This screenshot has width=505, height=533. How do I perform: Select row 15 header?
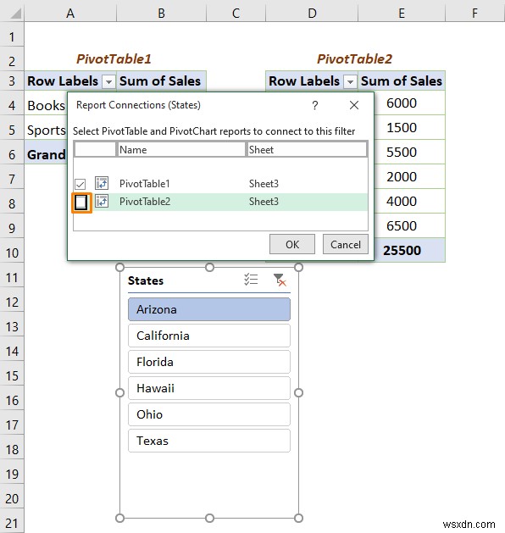(12, 375)
